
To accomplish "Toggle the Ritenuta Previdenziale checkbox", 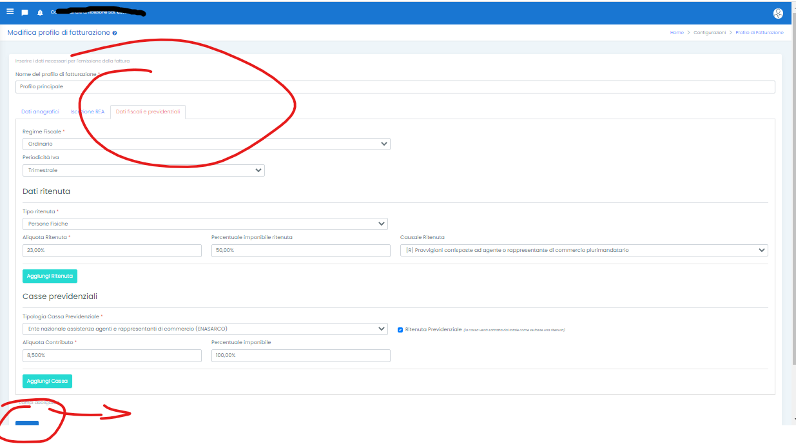I will click(x=400, y=329).
